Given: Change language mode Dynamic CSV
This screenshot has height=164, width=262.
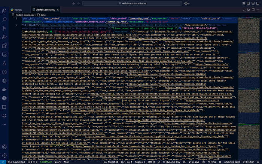Looking at the screenshot, I should point(172,162).
